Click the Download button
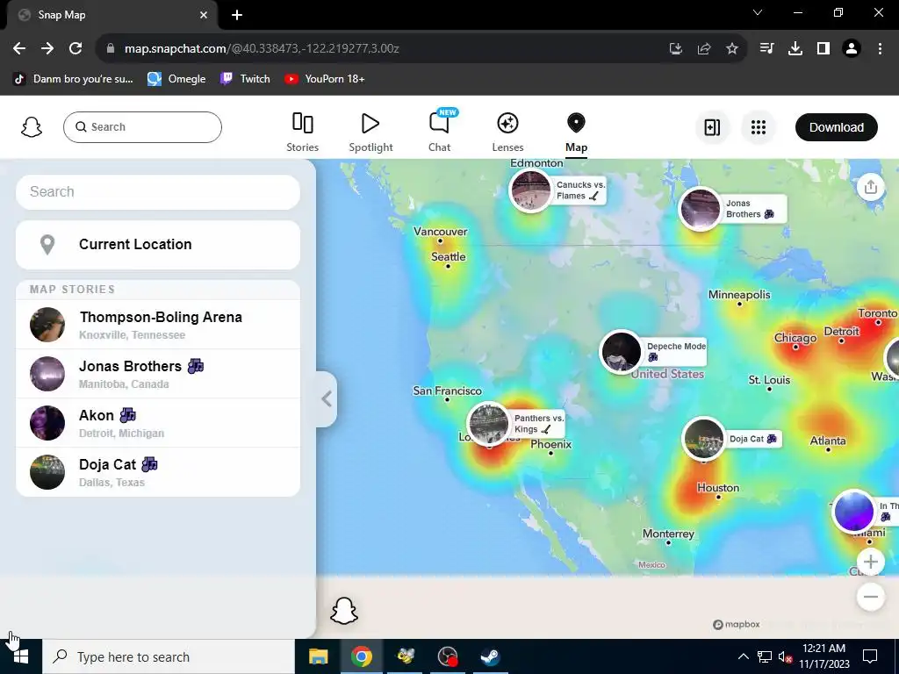 pos(836,127)
